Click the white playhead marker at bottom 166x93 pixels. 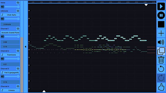(x=44, y=91)
